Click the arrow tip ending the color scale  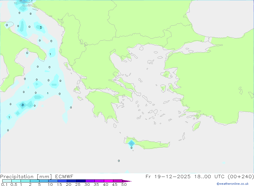(127, 181)
